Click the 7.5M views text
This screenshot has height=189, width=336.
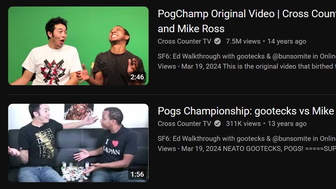click(x=243, y=41)
